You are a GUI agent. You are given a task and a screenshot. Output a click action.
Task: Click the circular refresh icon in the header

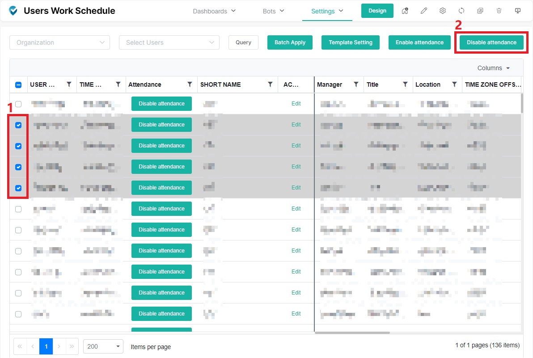pos(461,11)
